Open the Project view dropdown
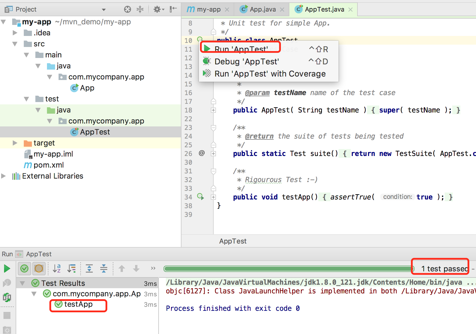Viewport: 476px width, 334px height. pos(104,10)
